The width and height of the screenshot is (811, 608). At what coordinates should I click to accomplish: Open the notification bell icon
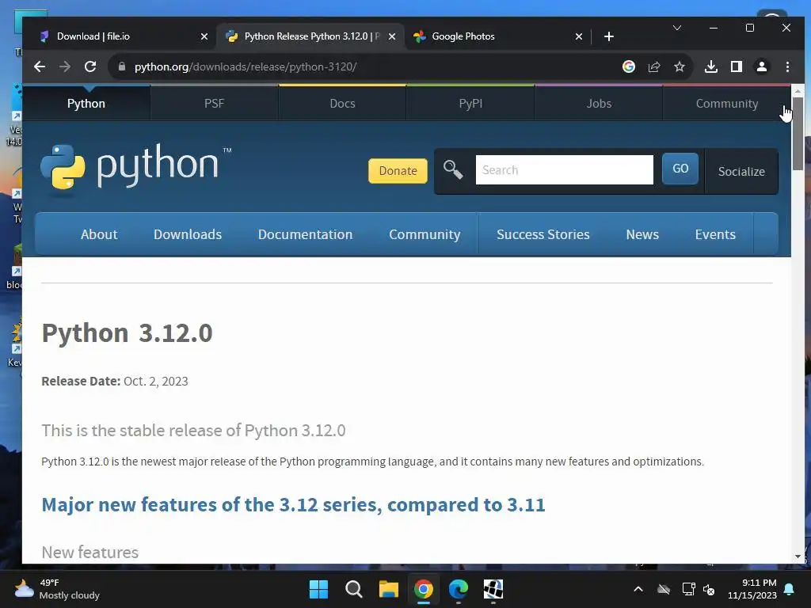pos(790,589)
